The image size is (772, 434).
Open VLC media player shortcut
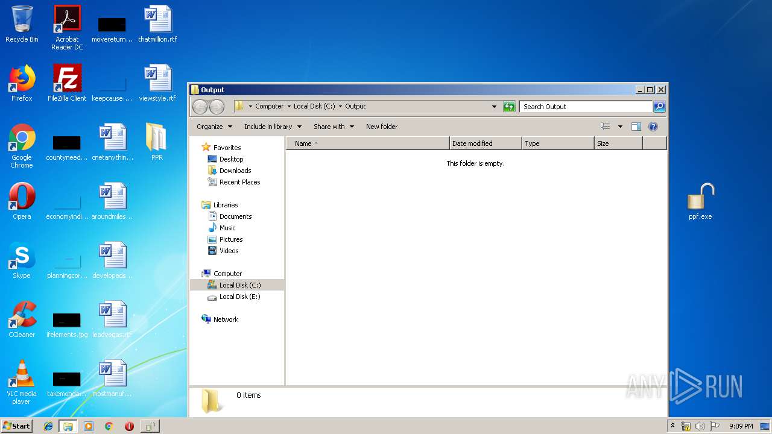(x=22, y=382)
